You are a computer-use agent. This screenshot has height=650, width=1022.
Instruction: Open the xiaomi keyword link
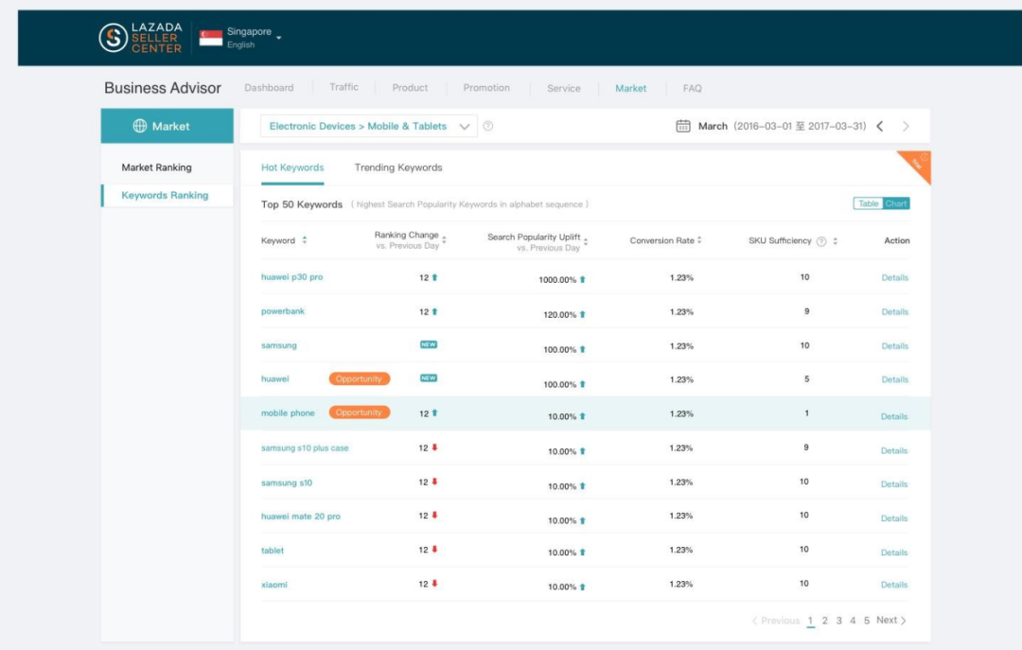point(273,585)
